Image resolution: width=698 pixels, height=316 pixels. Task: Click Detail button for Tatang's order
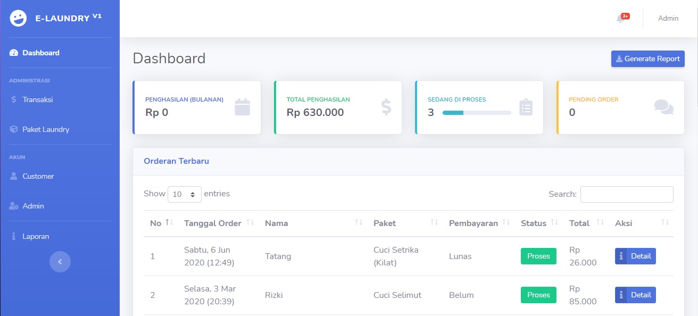click(635, 256)
